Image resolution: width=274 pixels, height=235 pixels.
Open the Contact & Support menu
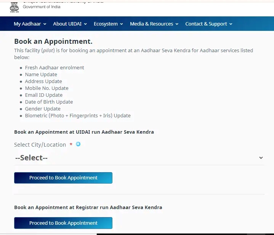(x=209, y=24)
